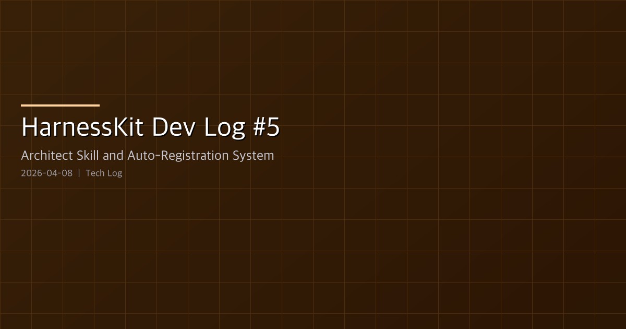Image resolution: width=626 pixels, height=329 pixels.
Task: Click the Tech Log category label
Action: tap(104, 173)
